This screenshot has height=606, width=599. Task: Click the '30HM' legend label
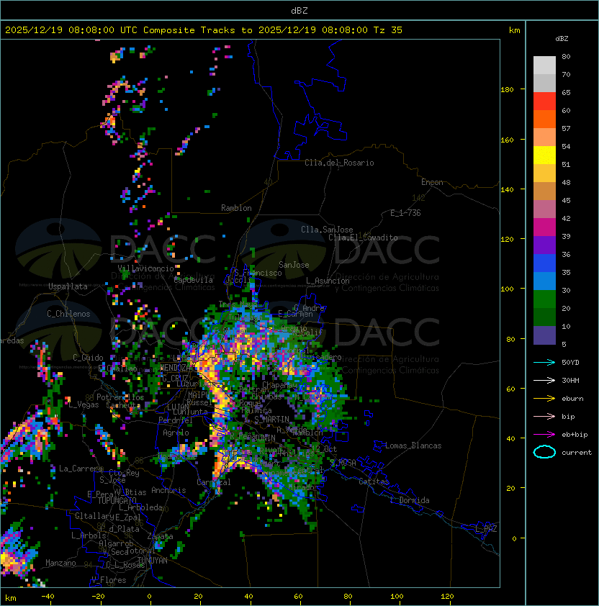point(570,380)
